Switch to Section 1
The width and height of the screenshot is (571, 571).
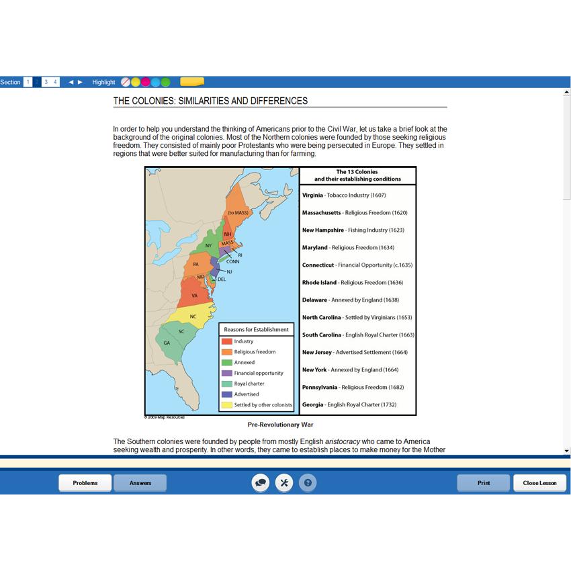28,82
